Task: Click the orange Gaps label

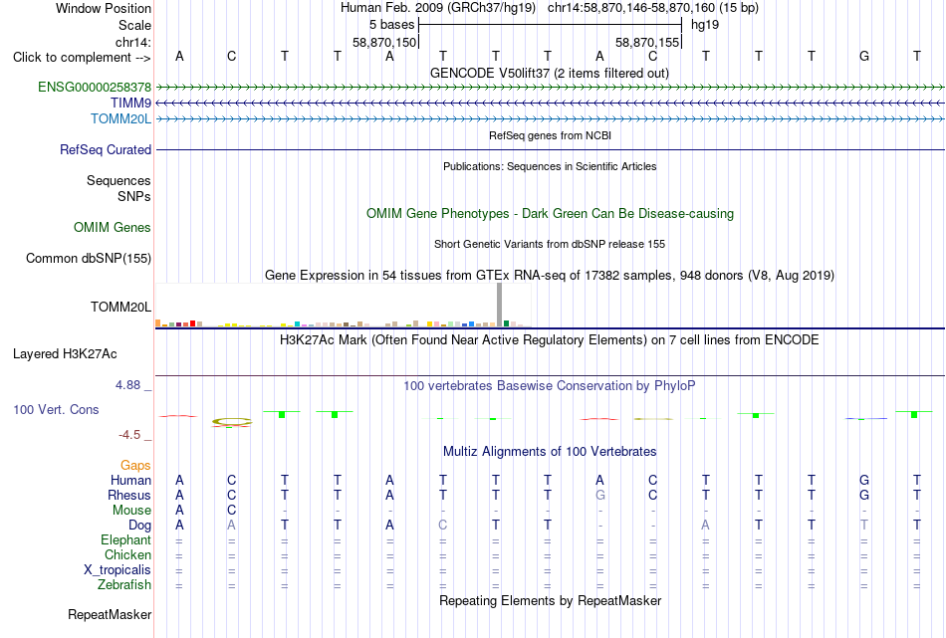Action: (135, 466)
